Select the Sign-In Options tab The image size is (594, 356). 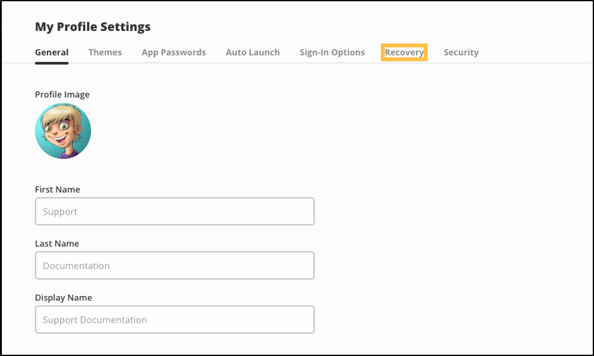coord(332,52)
